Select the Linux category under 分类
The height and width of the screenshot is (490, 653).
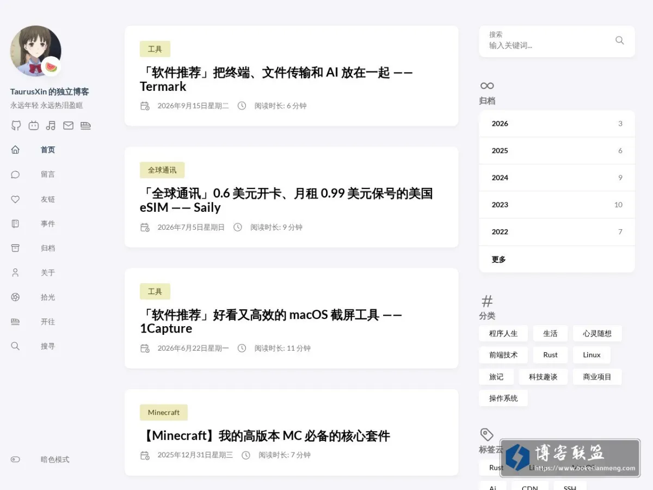click(592, 355)
